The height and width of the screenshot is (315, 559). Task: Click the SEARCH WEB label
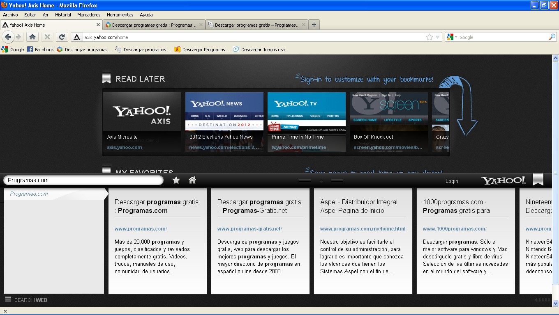click(30, 300)
